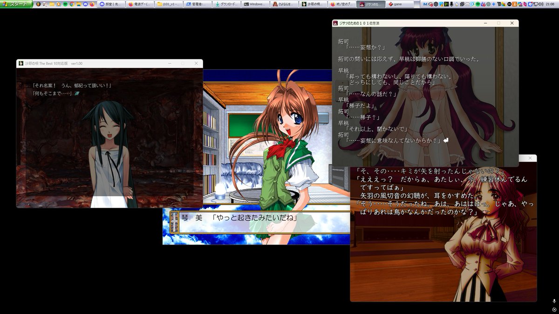Switch to the ダウンロード taskbar button
The width and height of the screenshot is (559, 314).
[x=226, y=4]
